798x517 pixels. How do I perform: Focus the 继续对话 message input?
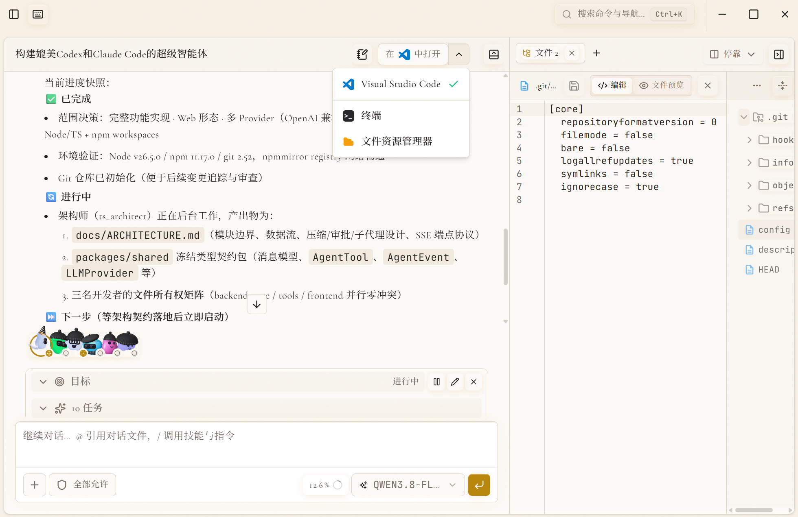(256, 445)
